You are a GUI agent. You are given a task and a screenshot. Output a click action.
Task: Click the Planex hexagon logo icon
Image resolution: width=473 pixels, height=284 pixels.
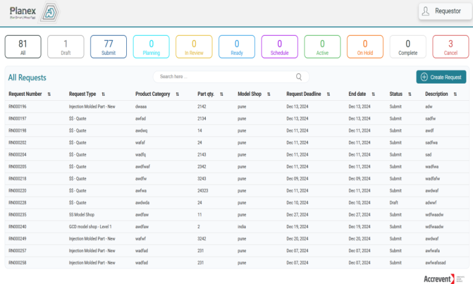pyautogui.click(x=50, y=13)
